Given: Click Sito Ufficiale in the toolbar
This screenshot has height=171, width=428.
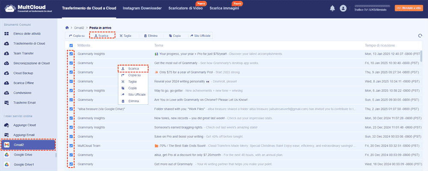Looking at the screenshot, I should (x=200, y=36).
